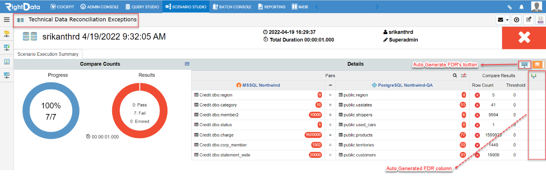
Task: Click the yellow folder scenario icon in sidebar
Action: [7, 33]
